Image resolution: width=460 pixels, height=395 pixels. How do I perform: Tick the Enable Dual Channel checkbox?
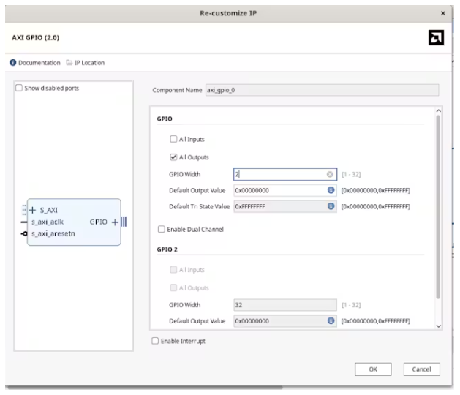coord(161,230)
